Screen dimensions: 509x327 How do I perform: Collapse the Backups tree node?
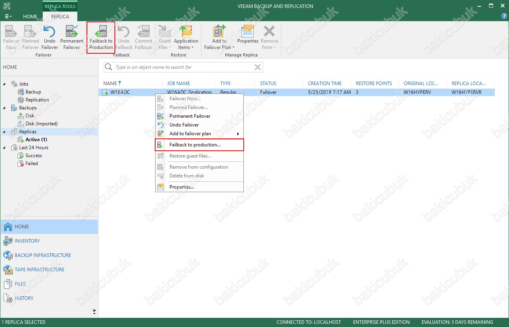click(5, 108)
